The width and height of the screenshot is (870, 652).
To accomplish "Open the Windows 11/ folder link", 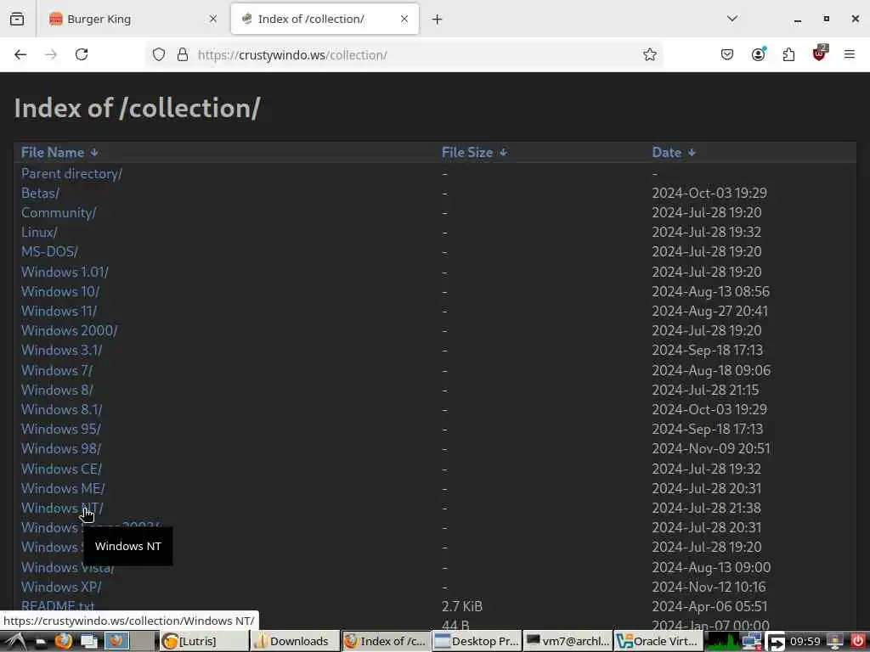I will click(59, 311).
